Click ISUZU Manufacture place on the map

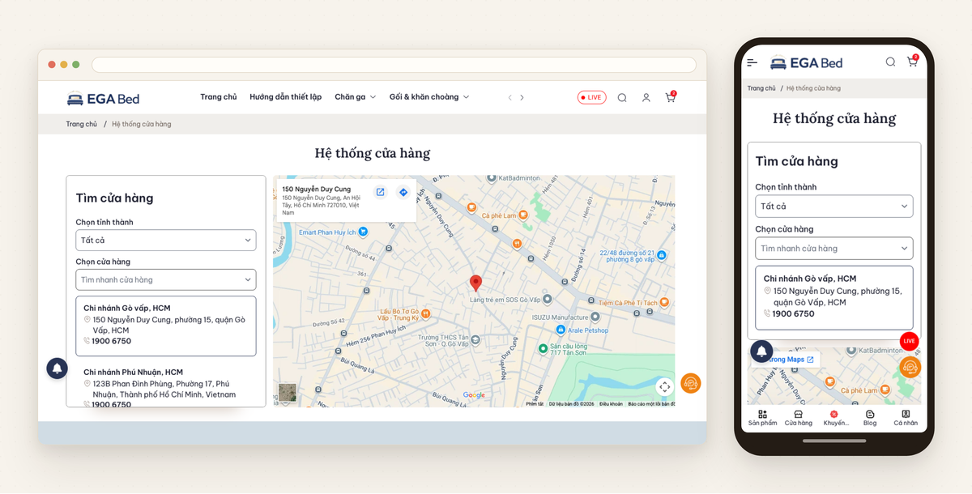tap(565, 317)
